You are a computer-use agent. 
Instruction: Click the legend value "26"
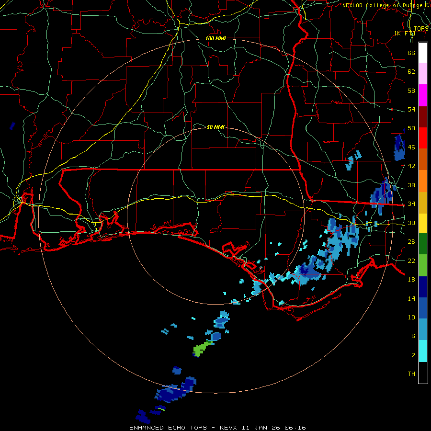pyautogui.click(x=411, y=242)
